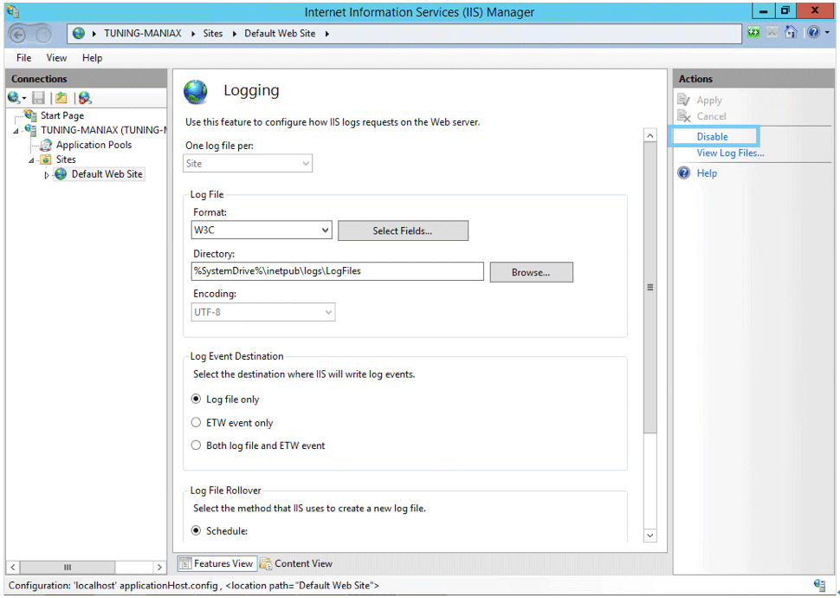Open the View menu
840x598 pixels.
click(x=56, y=58)
